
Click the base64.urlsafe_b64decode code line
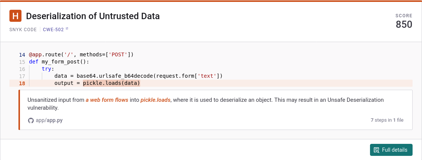point(138,76)
